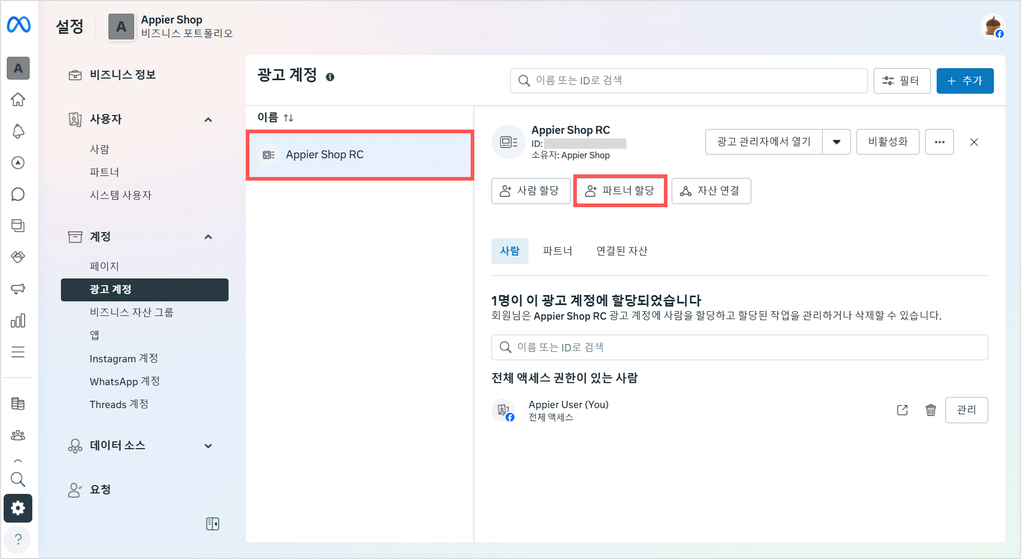Click the Meta logo icon
The image size is (1021, 559).
[18, 24]
